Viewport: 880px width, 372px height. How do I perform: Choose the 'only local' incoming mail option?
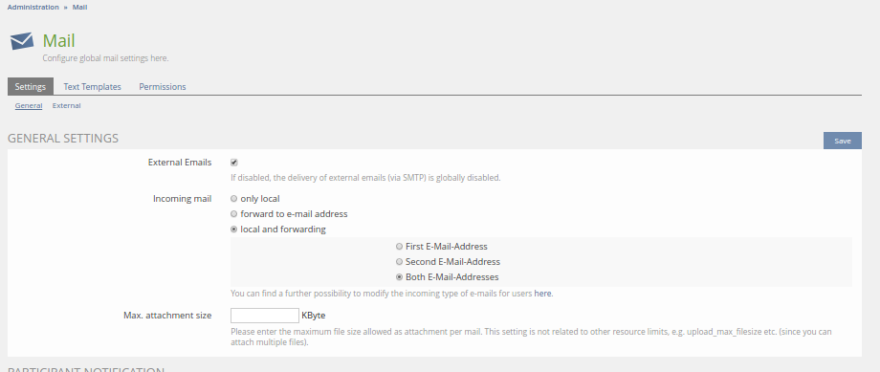(x=234, y=199)
